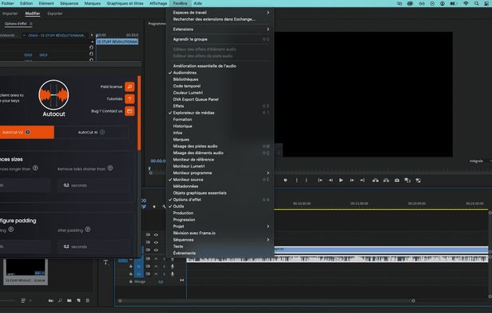Click the help icon beside 'Remove talks shorter than'
492x313 pixels.
click(110, 168)
